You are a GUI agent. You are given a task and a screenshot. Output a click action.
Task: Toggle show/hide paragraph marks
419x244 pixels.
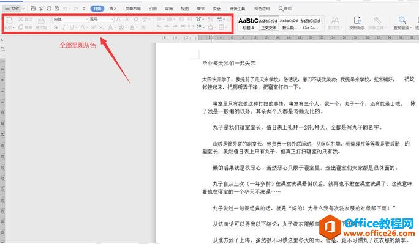coord(219,19)
